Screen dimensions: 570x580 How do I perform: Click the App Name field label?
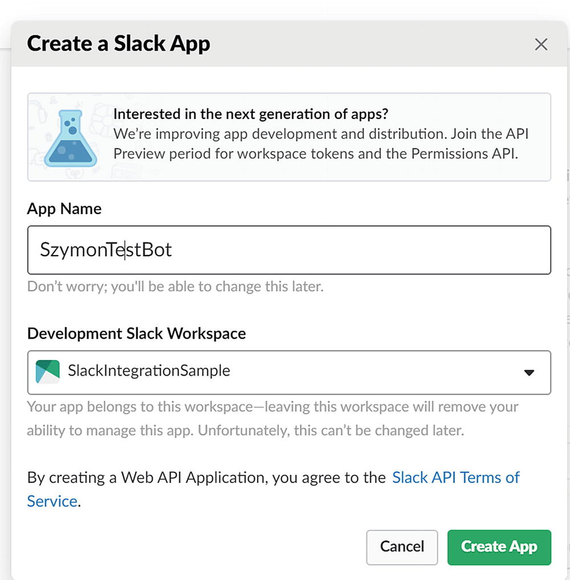64,209
